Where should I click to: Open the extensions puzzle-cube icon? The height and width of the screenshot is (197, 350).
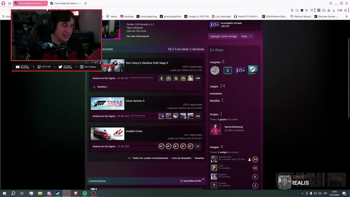point(324,10)
